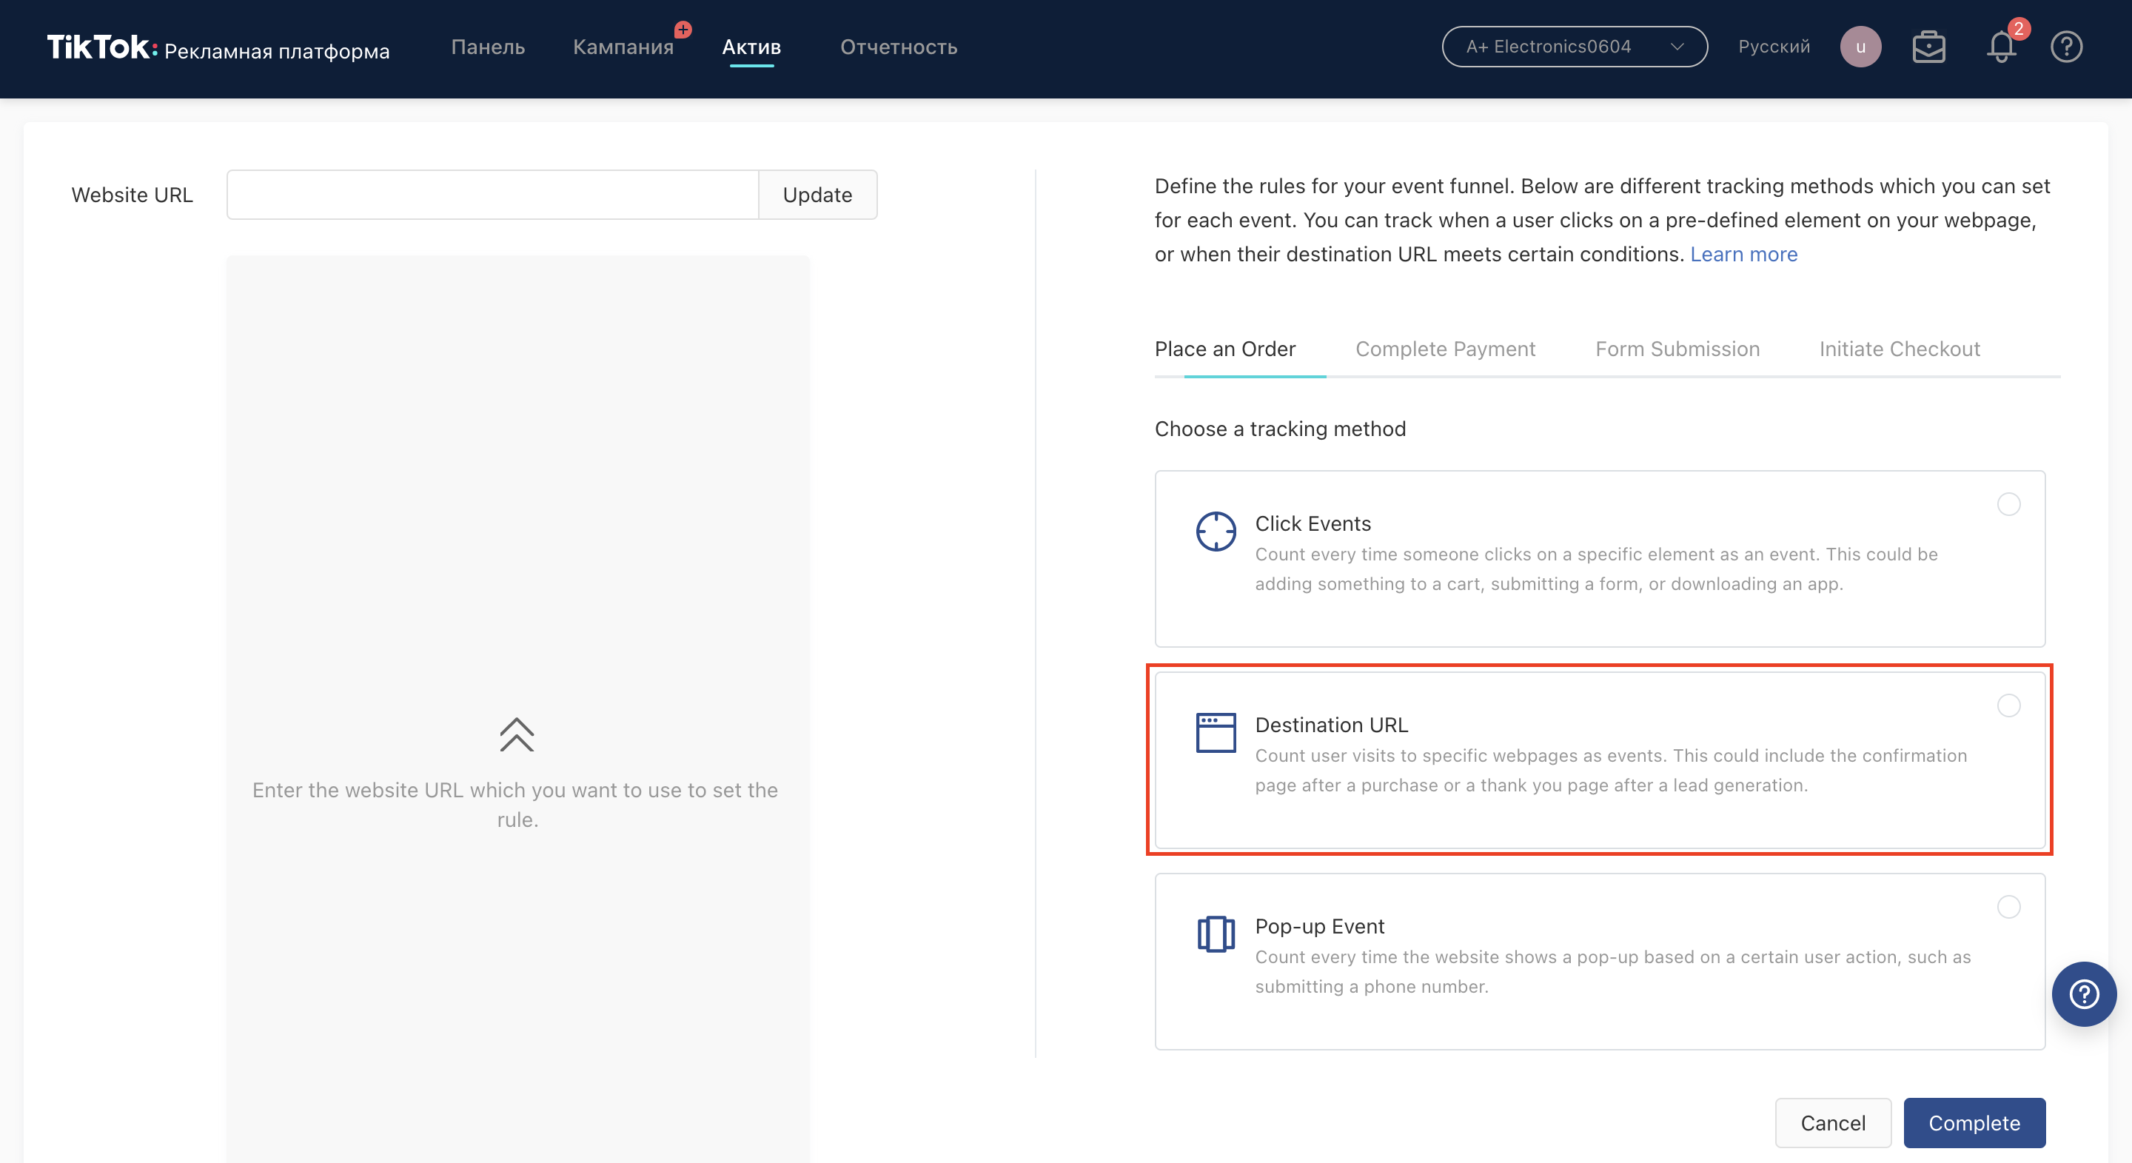
Task: Select the Destination URL radio button
Action: (2008, 705)
